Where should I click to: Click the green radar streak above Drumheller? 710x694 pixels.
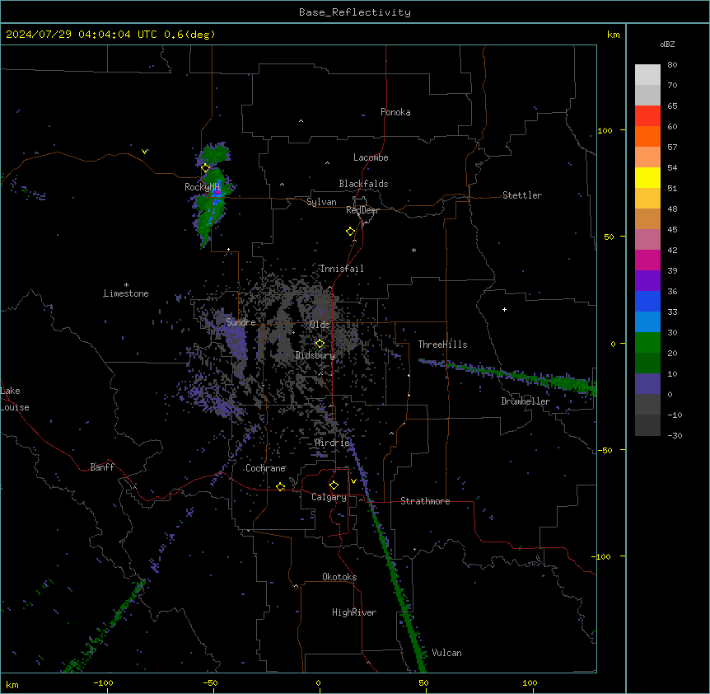[x=507, y=375]
